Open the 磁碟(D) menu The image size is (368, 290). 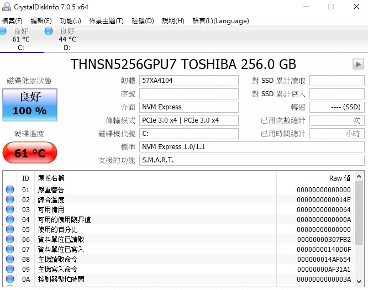(x=143, y=21)
